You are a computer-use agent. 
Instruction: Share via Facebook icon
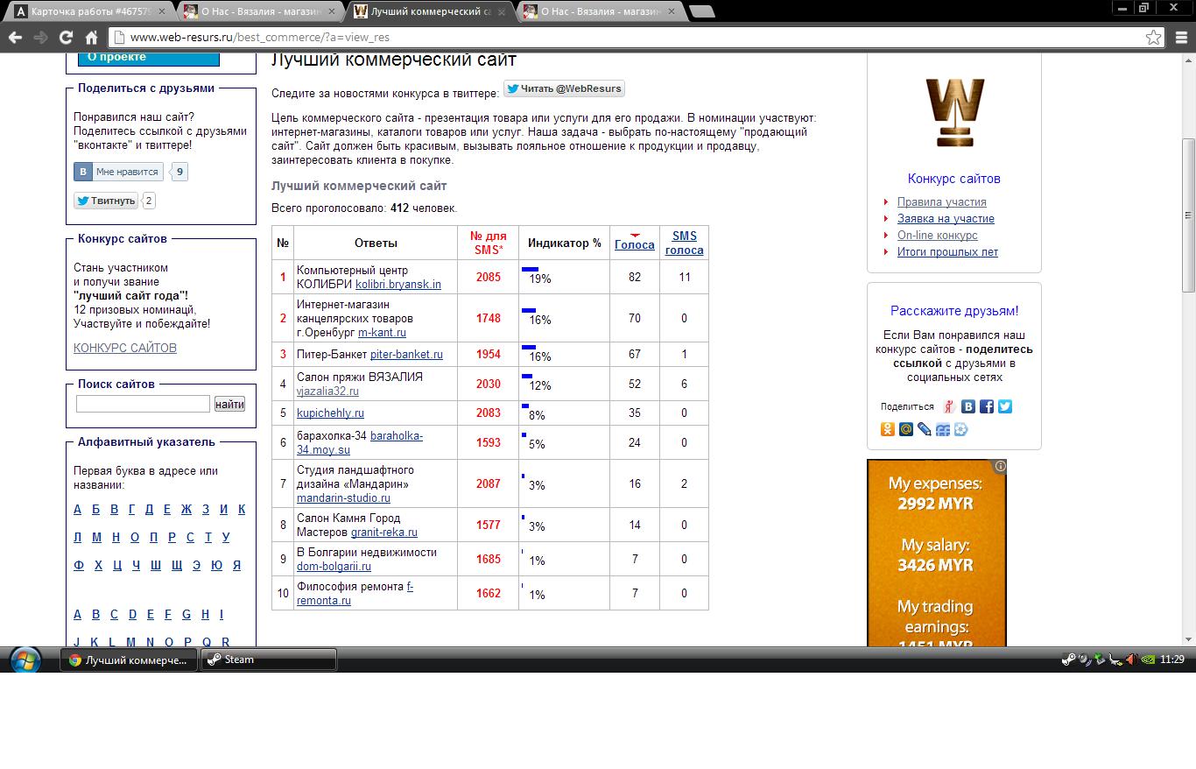pyautogui.click(x=987, y=406)
